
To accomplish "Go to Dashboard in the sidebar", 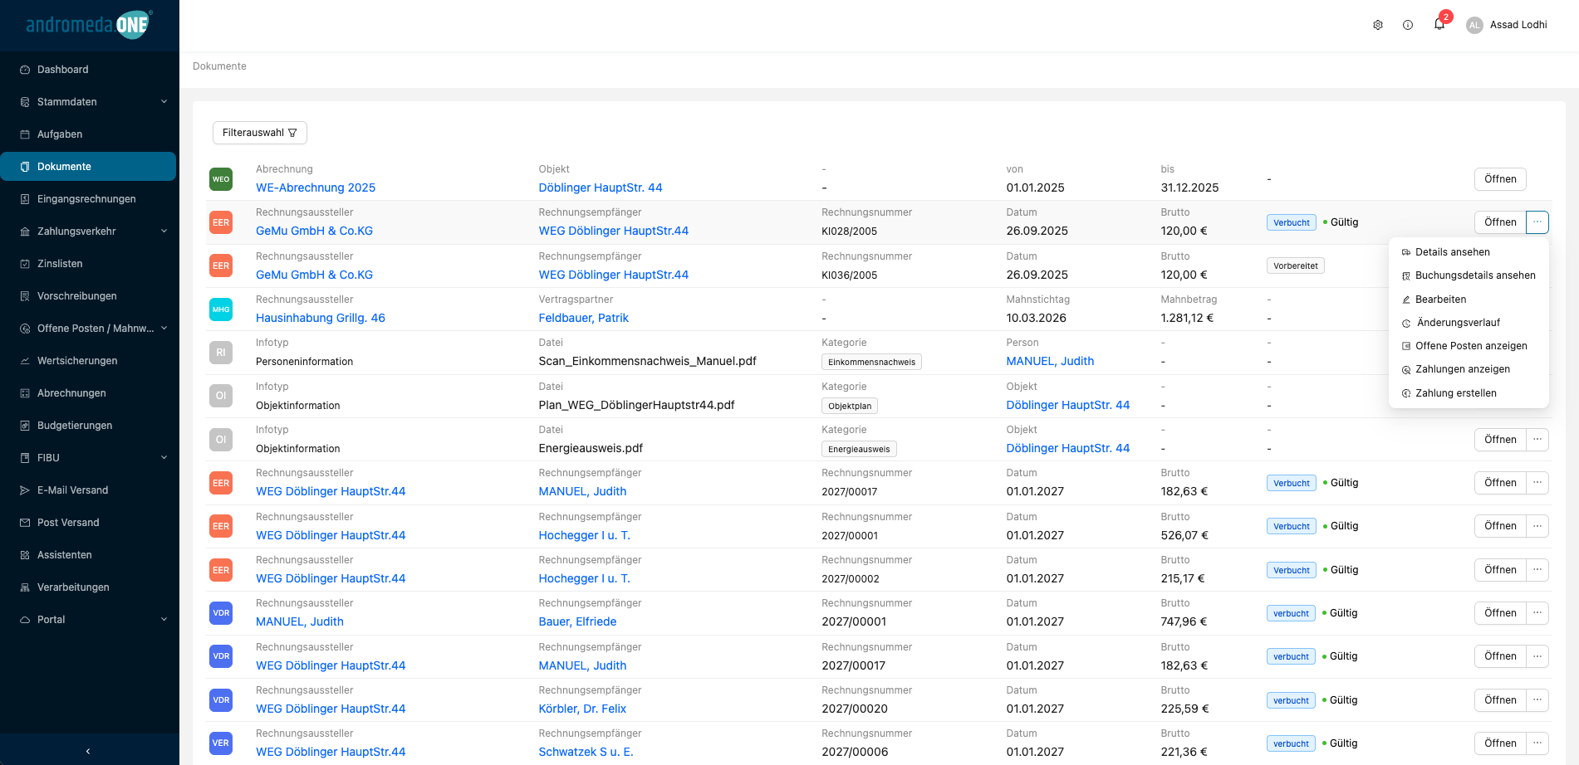I will [x=88, y=70].
